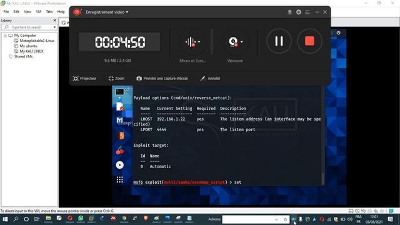
Task: Select Metasploitable2-Linux VM in library
Action: point(37,41)
